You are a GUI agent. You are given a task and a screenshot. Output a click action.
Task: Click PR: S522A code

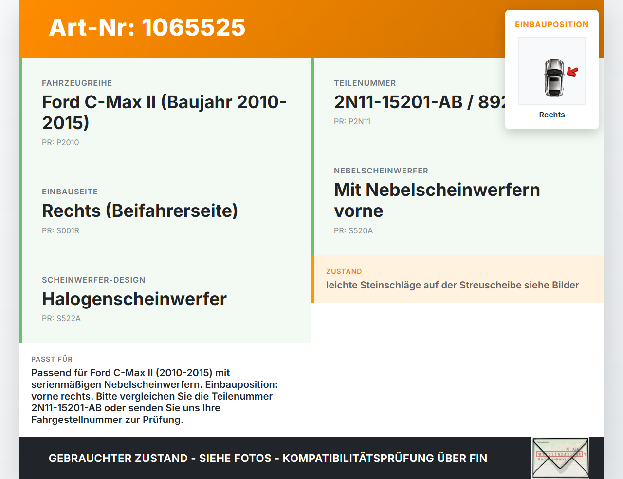click(x=61, y=318)
